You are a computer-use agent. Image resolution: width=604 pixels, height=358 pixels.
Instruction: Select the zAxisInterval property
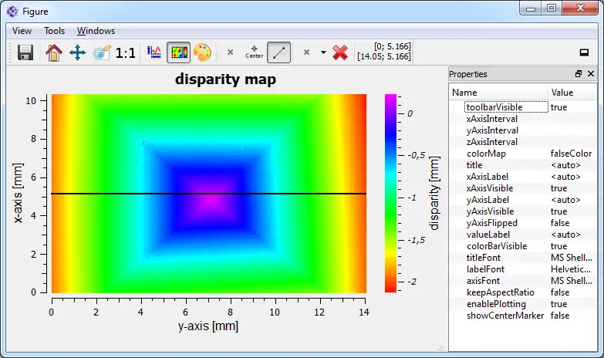pyautogui.click(x=492, y=142)
